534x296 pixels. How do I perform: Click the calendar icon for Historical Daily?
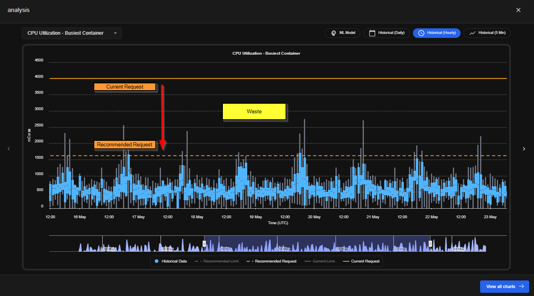click(x=372, y=33)
